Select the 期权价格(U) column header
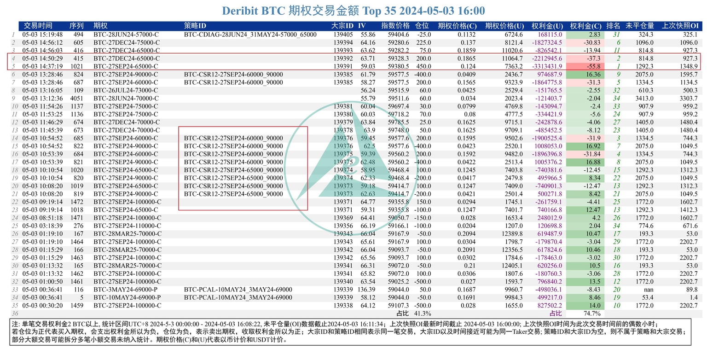Screen dimensions: 707x348 pos(505,26)
